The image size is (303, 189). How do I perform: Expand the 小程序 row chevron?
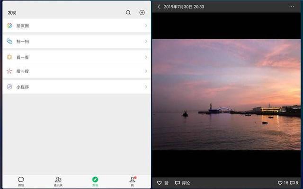click(x=146, y=87)
